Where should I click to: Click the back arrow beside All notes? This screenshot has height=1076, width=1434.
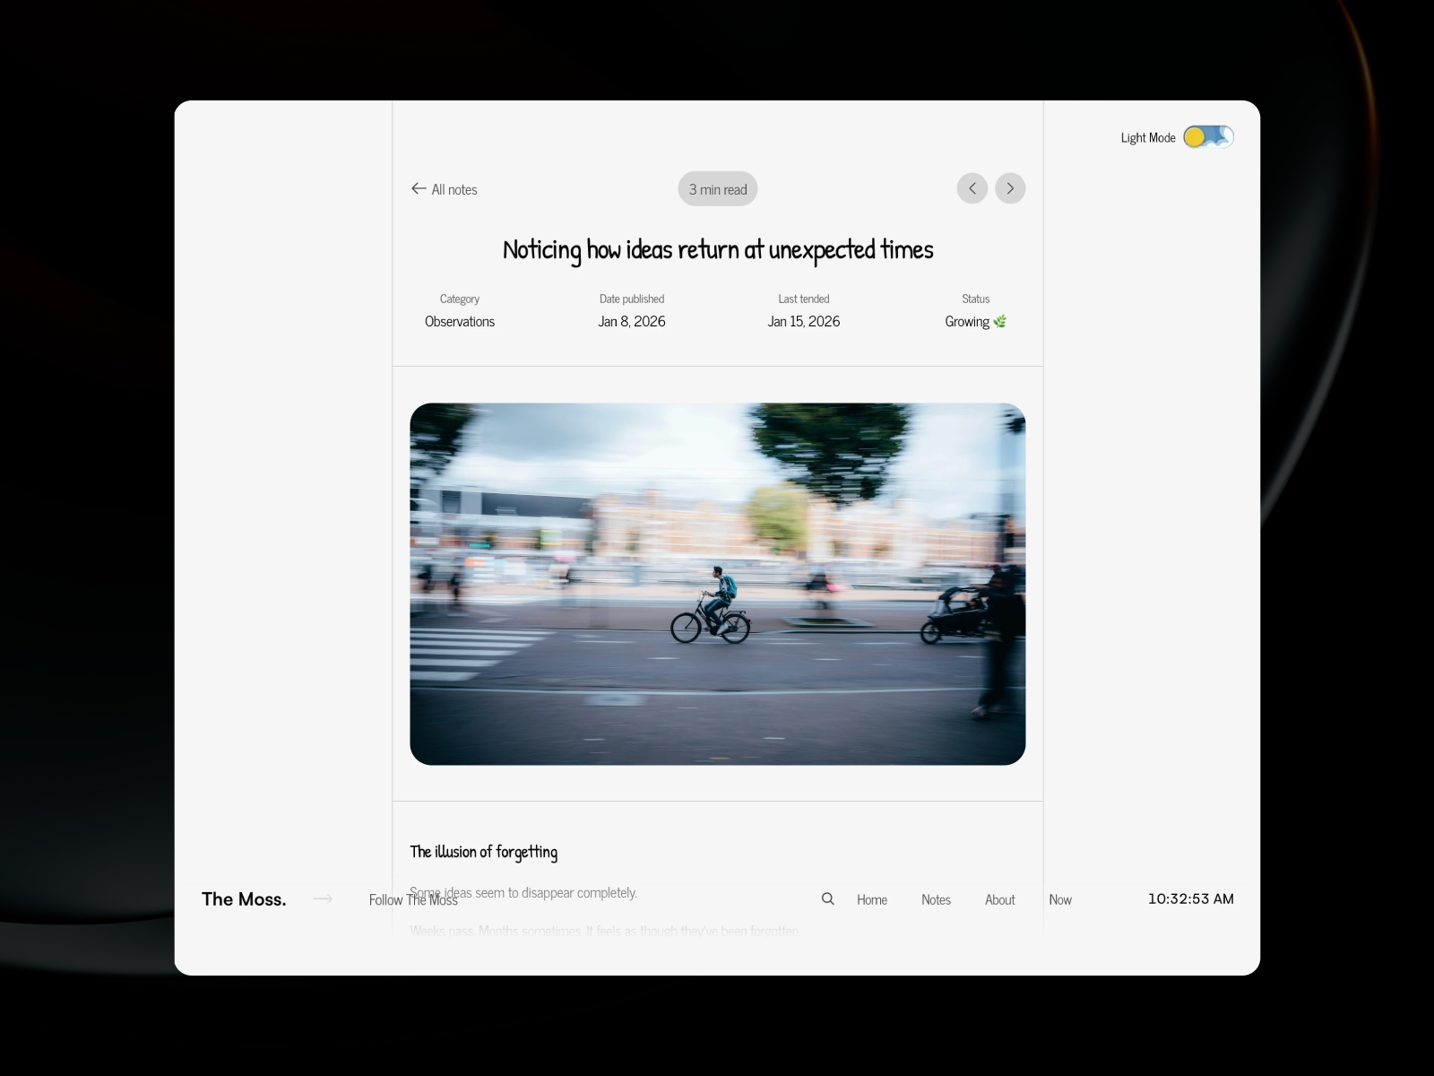(x=419, y=188)
